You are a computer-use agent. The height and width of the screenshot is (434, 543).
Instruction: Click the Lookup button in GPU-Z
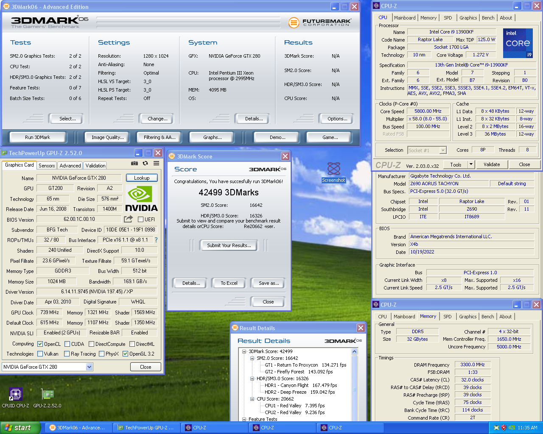point(142,178)
